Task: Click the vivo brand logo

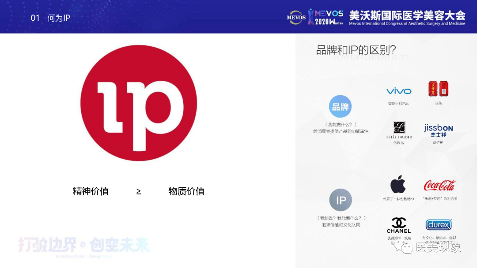Action: point(399,91)
